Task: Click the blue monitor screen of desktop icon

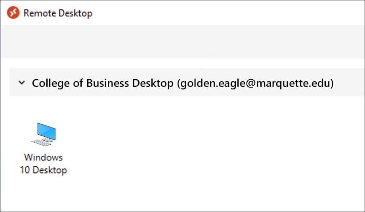Action: [46, 130]
